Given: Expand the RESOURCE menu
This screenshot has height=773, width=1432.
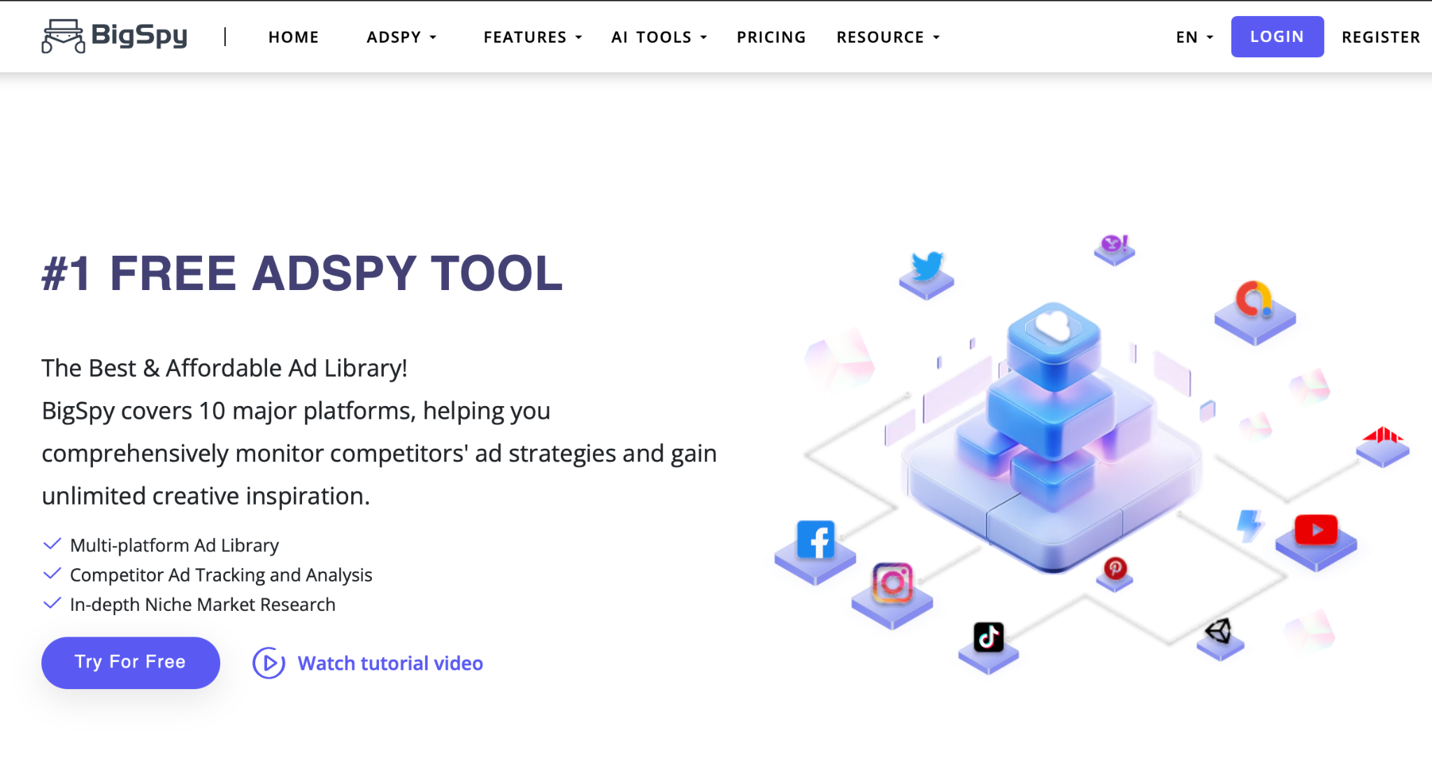Looking at the screenshot, I should click(x=887, y=37).
